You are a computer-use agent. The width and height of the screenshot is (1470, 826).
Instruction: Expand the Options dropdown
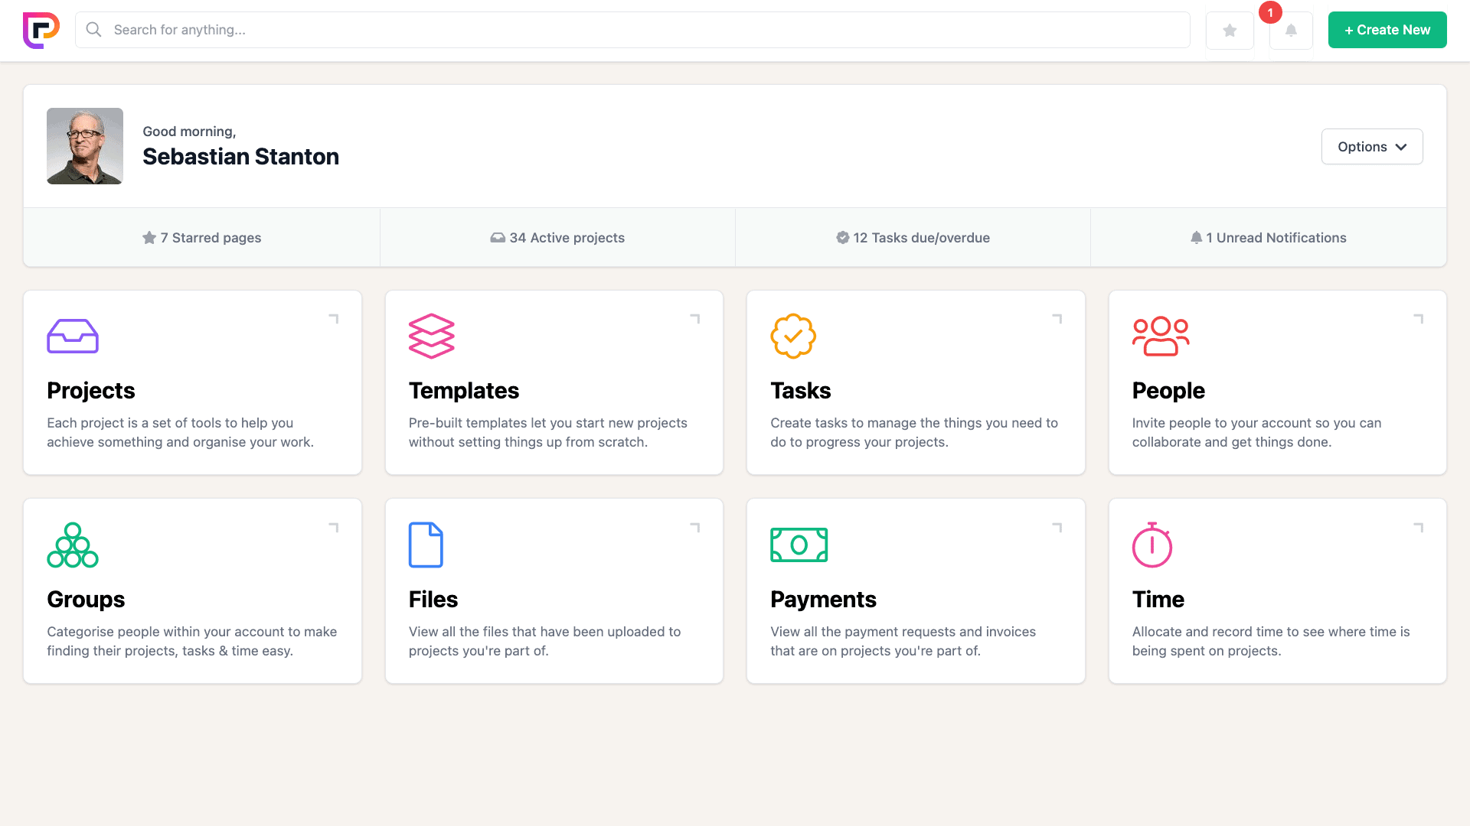click(x=1371, y=146)
